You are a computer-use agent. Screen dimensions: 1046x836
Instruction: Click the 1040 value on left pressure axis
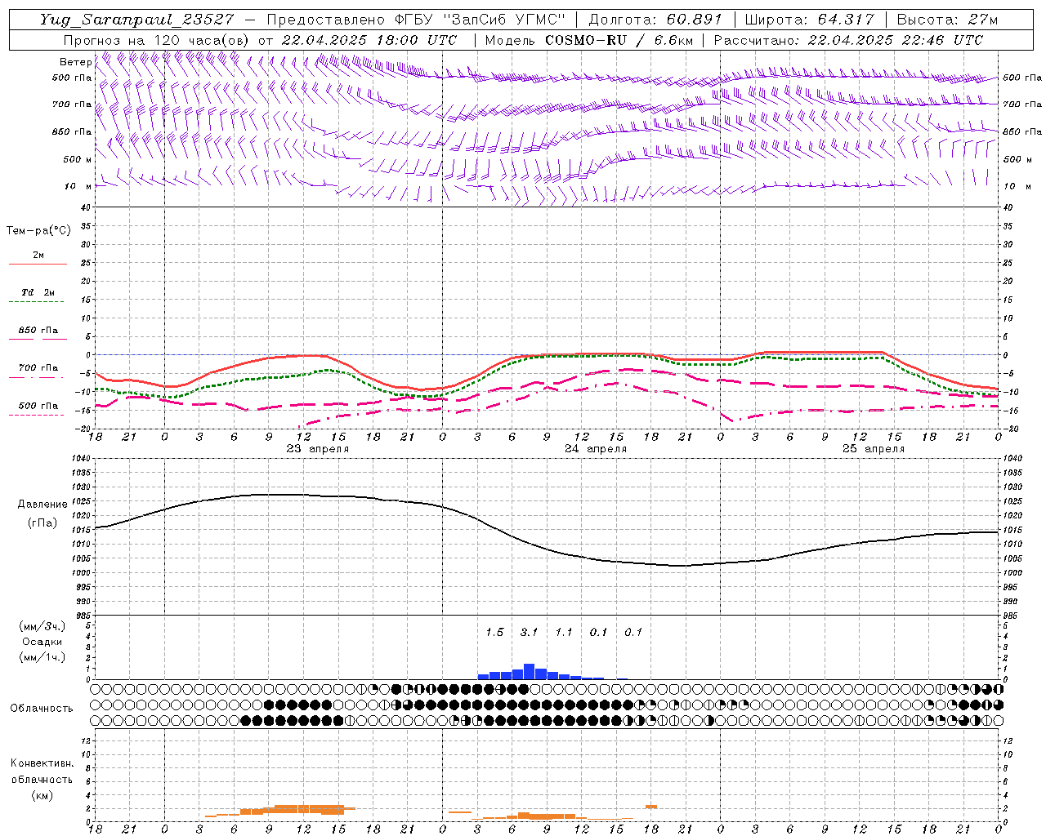82,459
